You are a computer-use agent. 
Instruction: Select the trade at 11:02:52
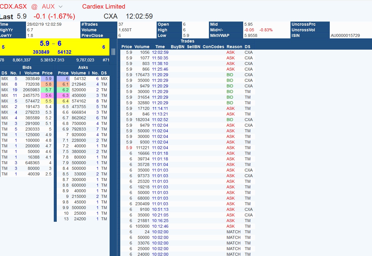[x=188, y=120]
